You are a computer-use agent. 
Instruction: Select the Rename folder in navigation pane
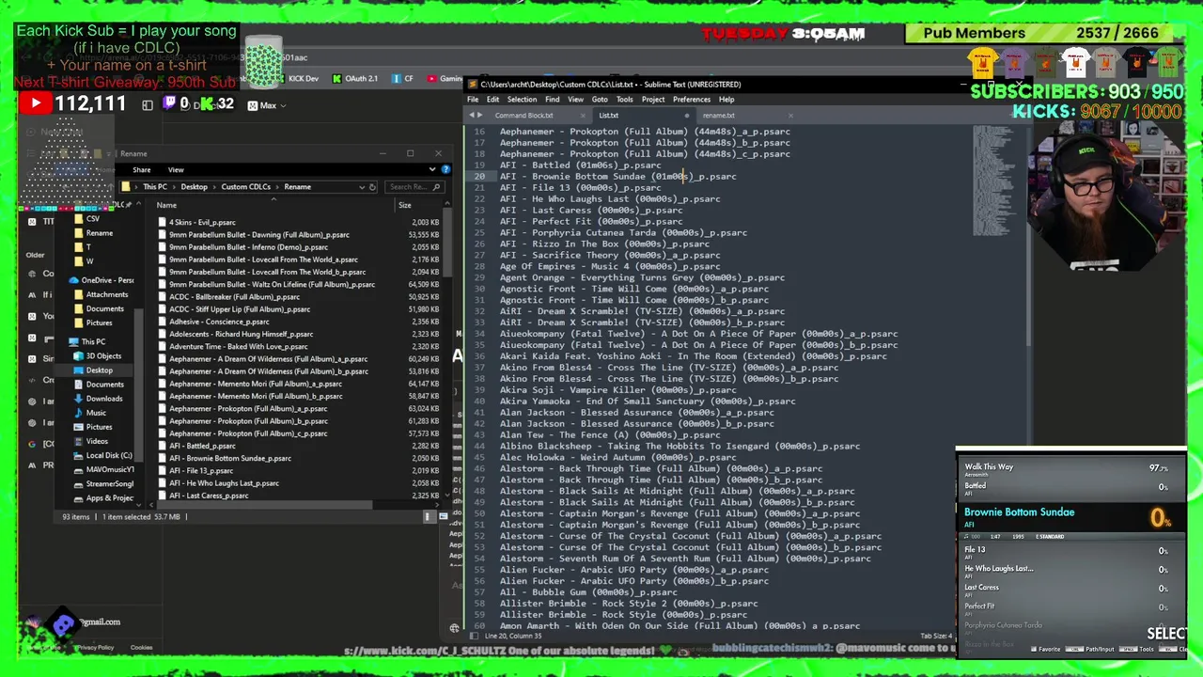(x=99, y=233)
